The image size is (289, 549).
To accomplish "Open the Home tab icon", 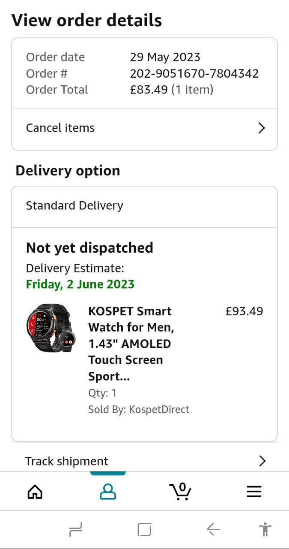I will (35, 492).
